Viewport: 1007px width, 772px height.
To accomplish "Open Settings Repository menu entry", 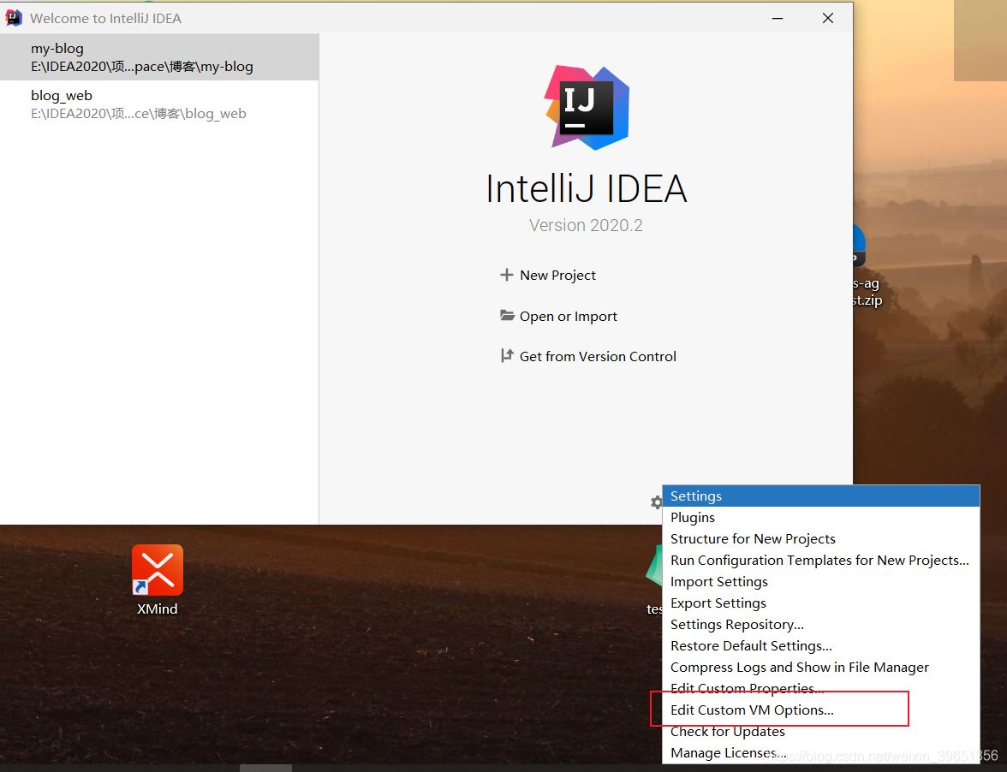I will [820, 625].
